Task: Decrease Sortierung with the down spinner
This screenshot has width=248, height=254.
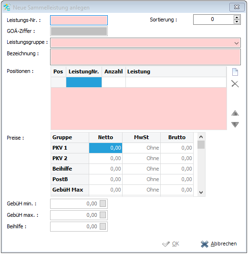Action: [237, 21]
